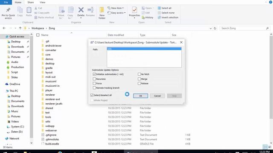Sort by Date modified column header
The width and height of the screenshot is (273, 153).
116,35
